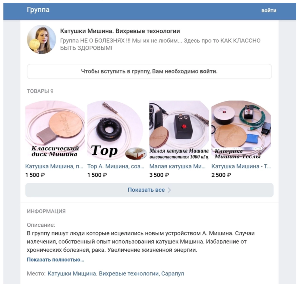The height and width of the screenshot is (287, 301).
Task: Open product link Тор А. Мишина, соз…
Action: [x=116, y=167]
